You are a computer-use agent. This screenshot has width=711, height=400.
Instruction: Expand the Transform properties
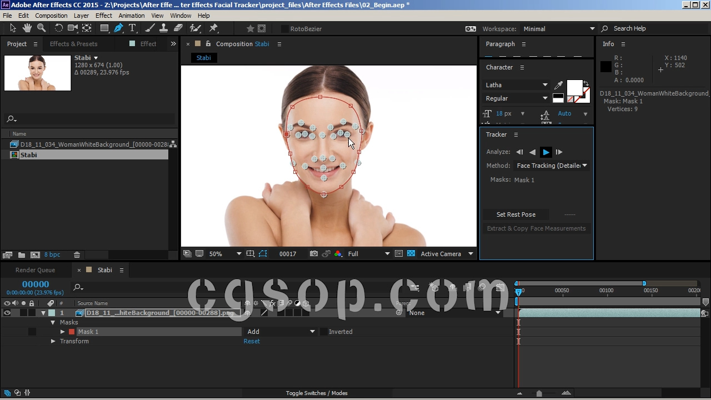[x=53, y=341]
